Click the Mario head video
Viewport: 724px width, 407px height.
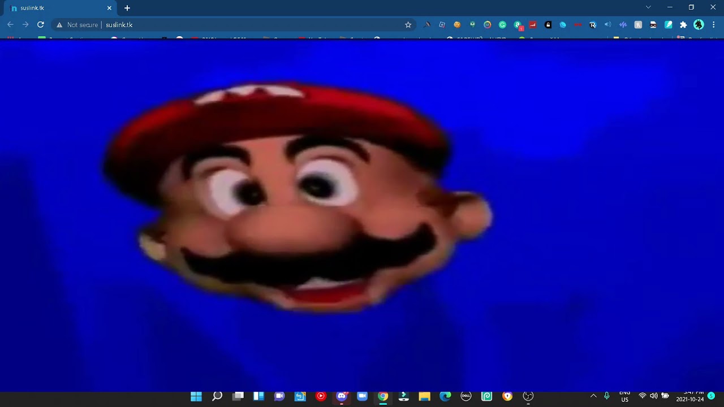click(x=297, y=198)
